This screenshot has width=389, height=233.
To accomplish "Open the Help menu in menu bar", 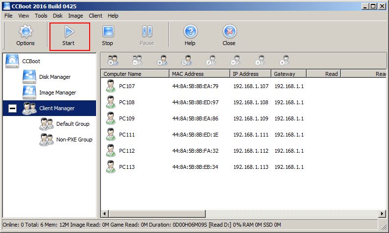I will pos(113,16).
